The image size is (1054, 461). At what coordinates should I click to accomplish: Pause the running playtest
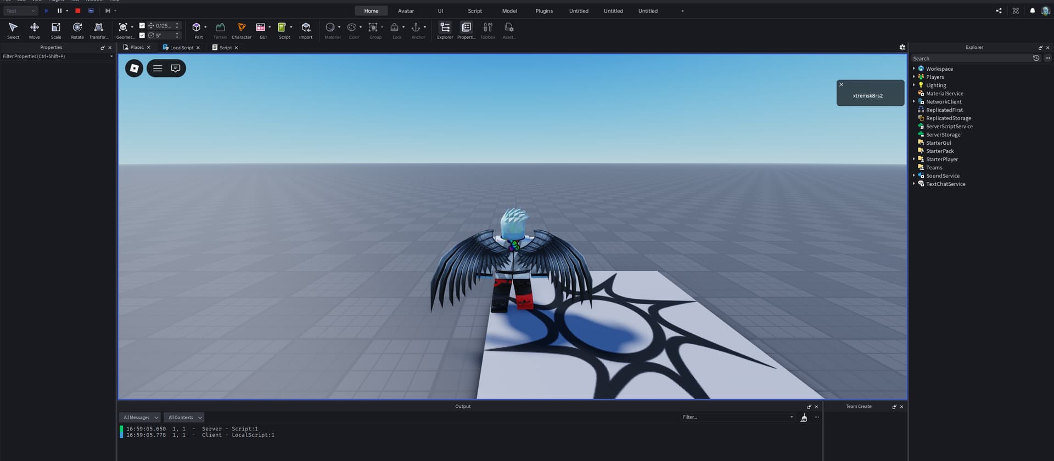click(59, 10)
